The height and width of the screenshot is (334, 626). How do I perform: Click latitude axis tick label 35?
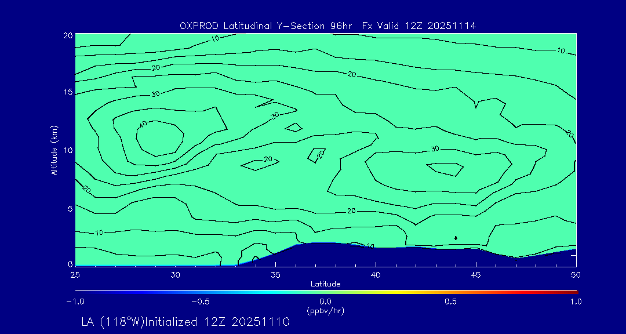275,275
